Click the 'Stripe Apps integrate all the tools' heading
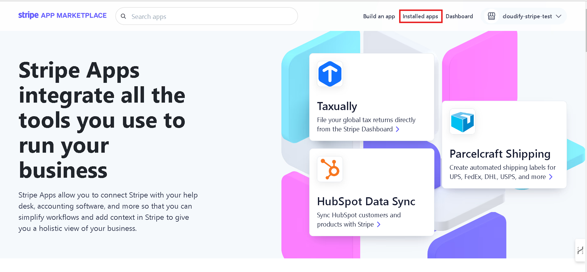The width and height of the screenshot is (587, 272). point(102,120)
